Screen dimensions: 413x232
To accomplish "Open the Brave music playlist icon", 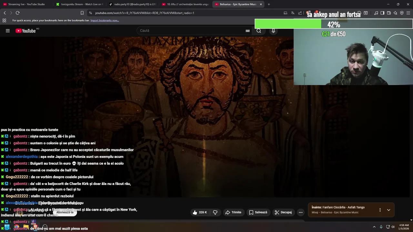I will [x=376, y=13].
